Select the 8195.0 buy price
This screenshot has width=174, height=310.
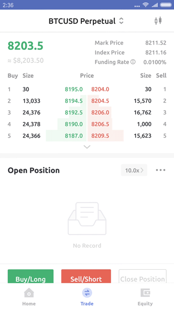tap(74, 89)
